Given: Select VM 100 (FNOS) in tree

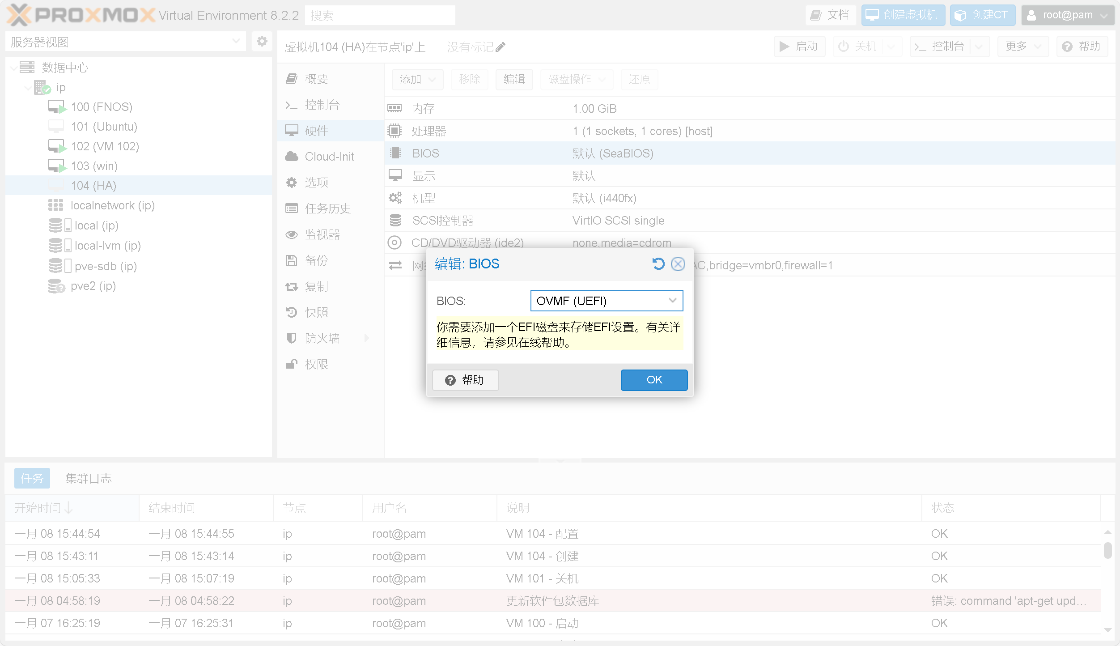Looking at the screenshot, I should point(102,107).
